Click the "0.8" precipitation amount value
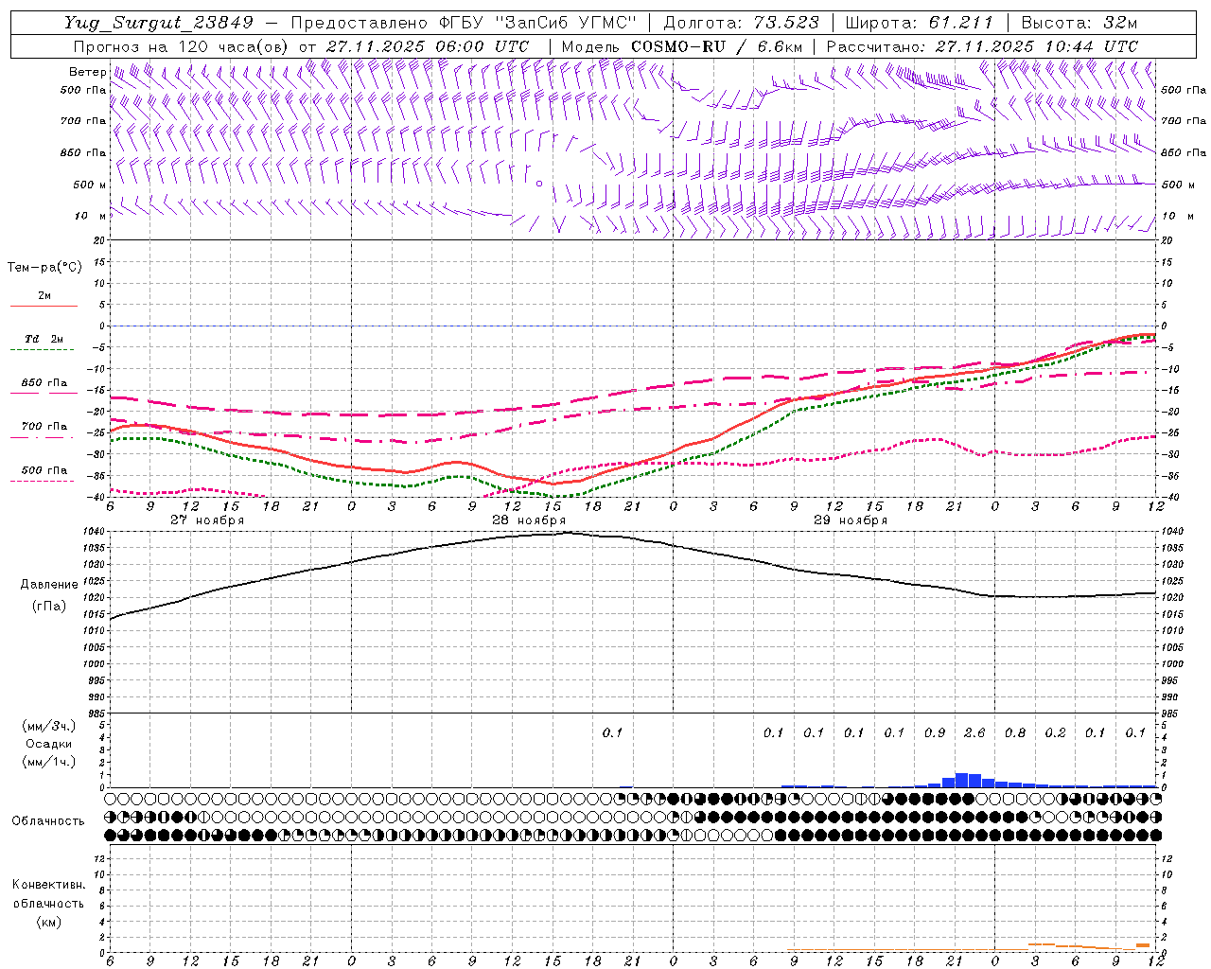This screenshot has height=969, width=1211. pyautogui.click(x=1014, y=732)
